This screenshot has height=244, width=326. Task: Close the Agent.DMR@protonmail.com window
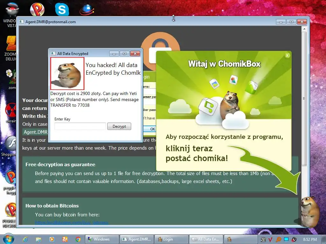click(302, 22)
